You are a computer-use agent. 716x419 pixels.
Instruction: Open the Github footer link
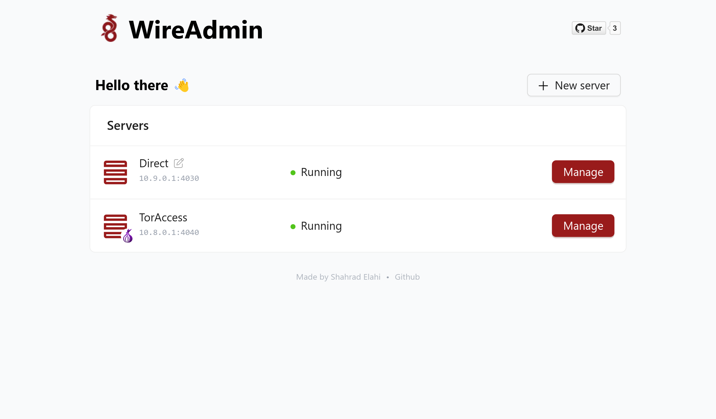point(407,277)
